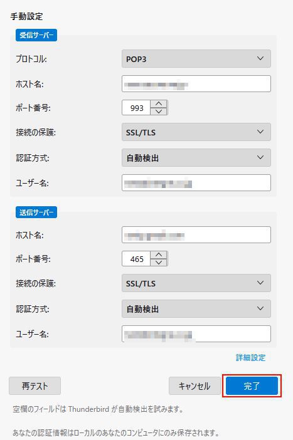Click the キャンセル cancel button
Image resolution: width=293 pixels, height=440 pixels.
click(194, 386)
